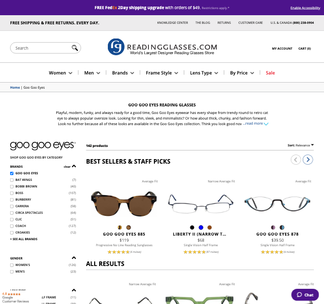This screenshot has width=324, height=304.
Task: Collapse the Brands filter section
Action: (x=74, y=166)
